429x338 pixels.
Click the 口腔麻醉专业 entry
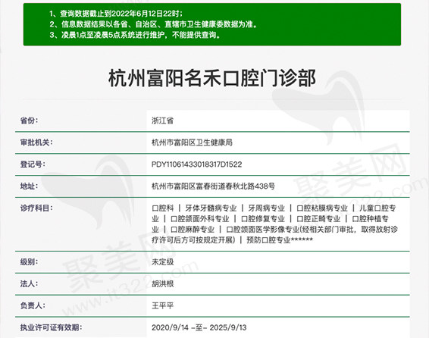click(193, 230)
